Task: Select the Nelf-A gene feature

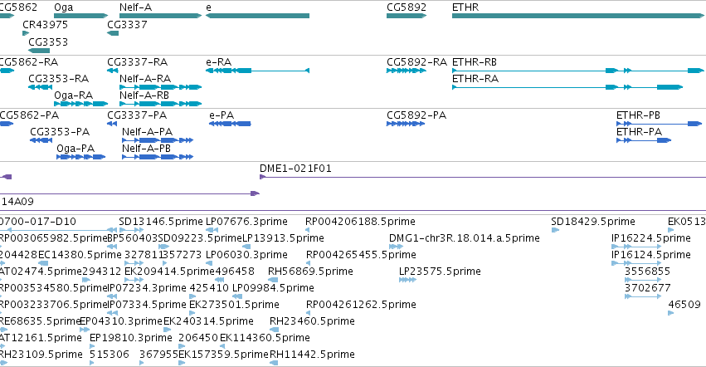Action: tap(160, 16)
